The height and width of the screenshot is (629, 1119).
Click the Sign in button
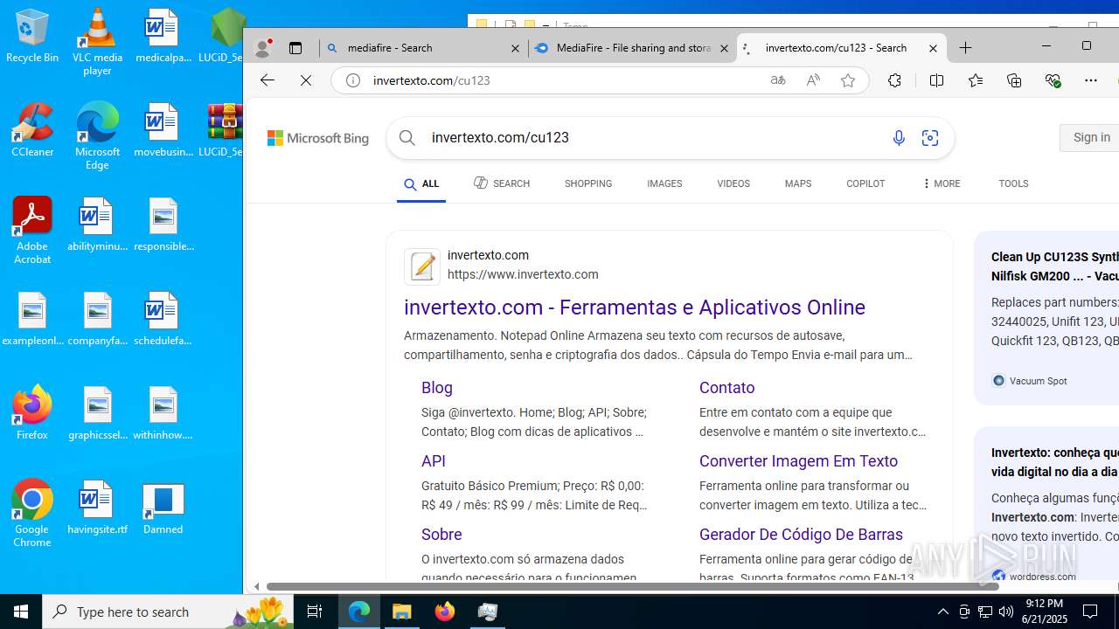tap(1090, 137)
